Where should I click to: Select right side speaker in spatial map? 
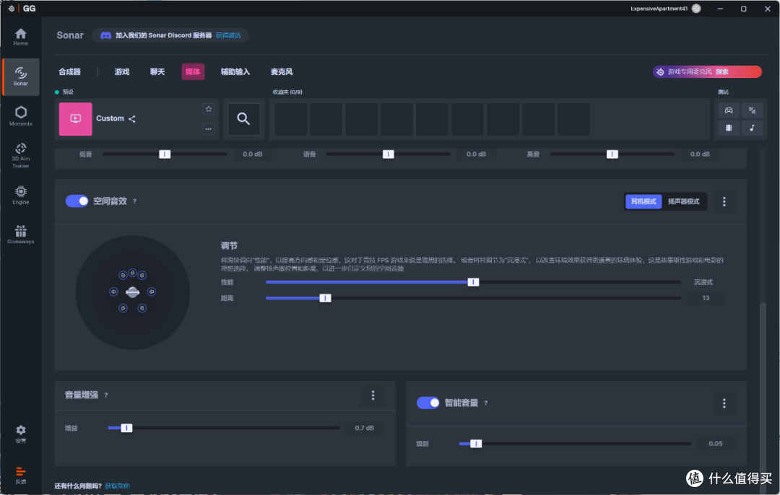[x=151, y=292]
